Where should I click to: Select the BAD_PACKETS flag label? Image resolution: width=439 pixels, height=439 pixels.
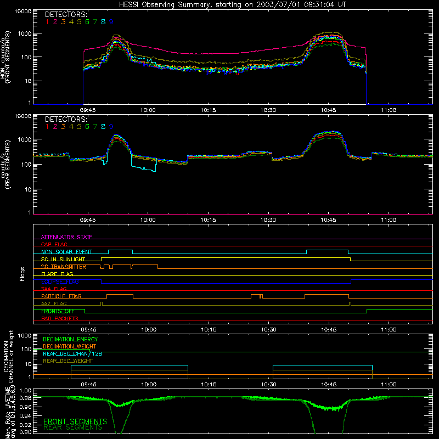click(x=60, y=318)
